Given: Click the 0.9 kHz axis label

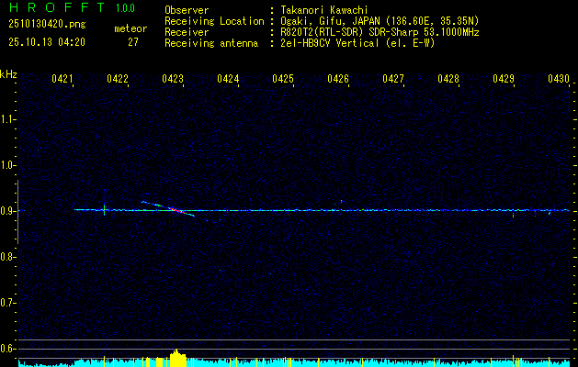Looking at the screenshot, I should [8, 211].
